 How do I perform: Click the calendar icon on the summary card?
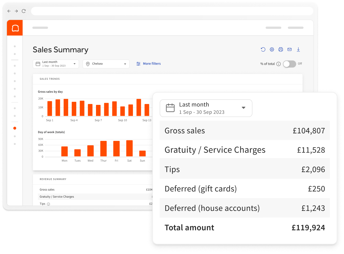click(x=170, y=108)
